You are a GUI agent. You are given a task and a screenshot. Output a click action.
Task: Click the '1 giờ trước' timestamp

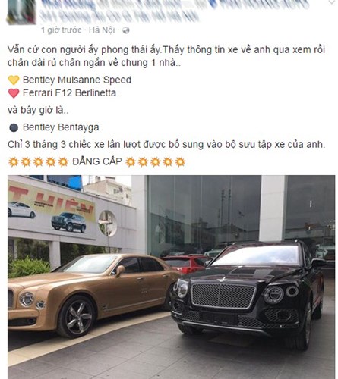click(x=61, y=30)
